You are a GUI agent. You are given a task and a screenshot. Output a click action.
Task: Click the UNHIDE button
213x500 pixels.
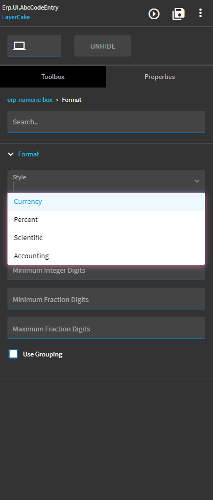click(102, 46)
